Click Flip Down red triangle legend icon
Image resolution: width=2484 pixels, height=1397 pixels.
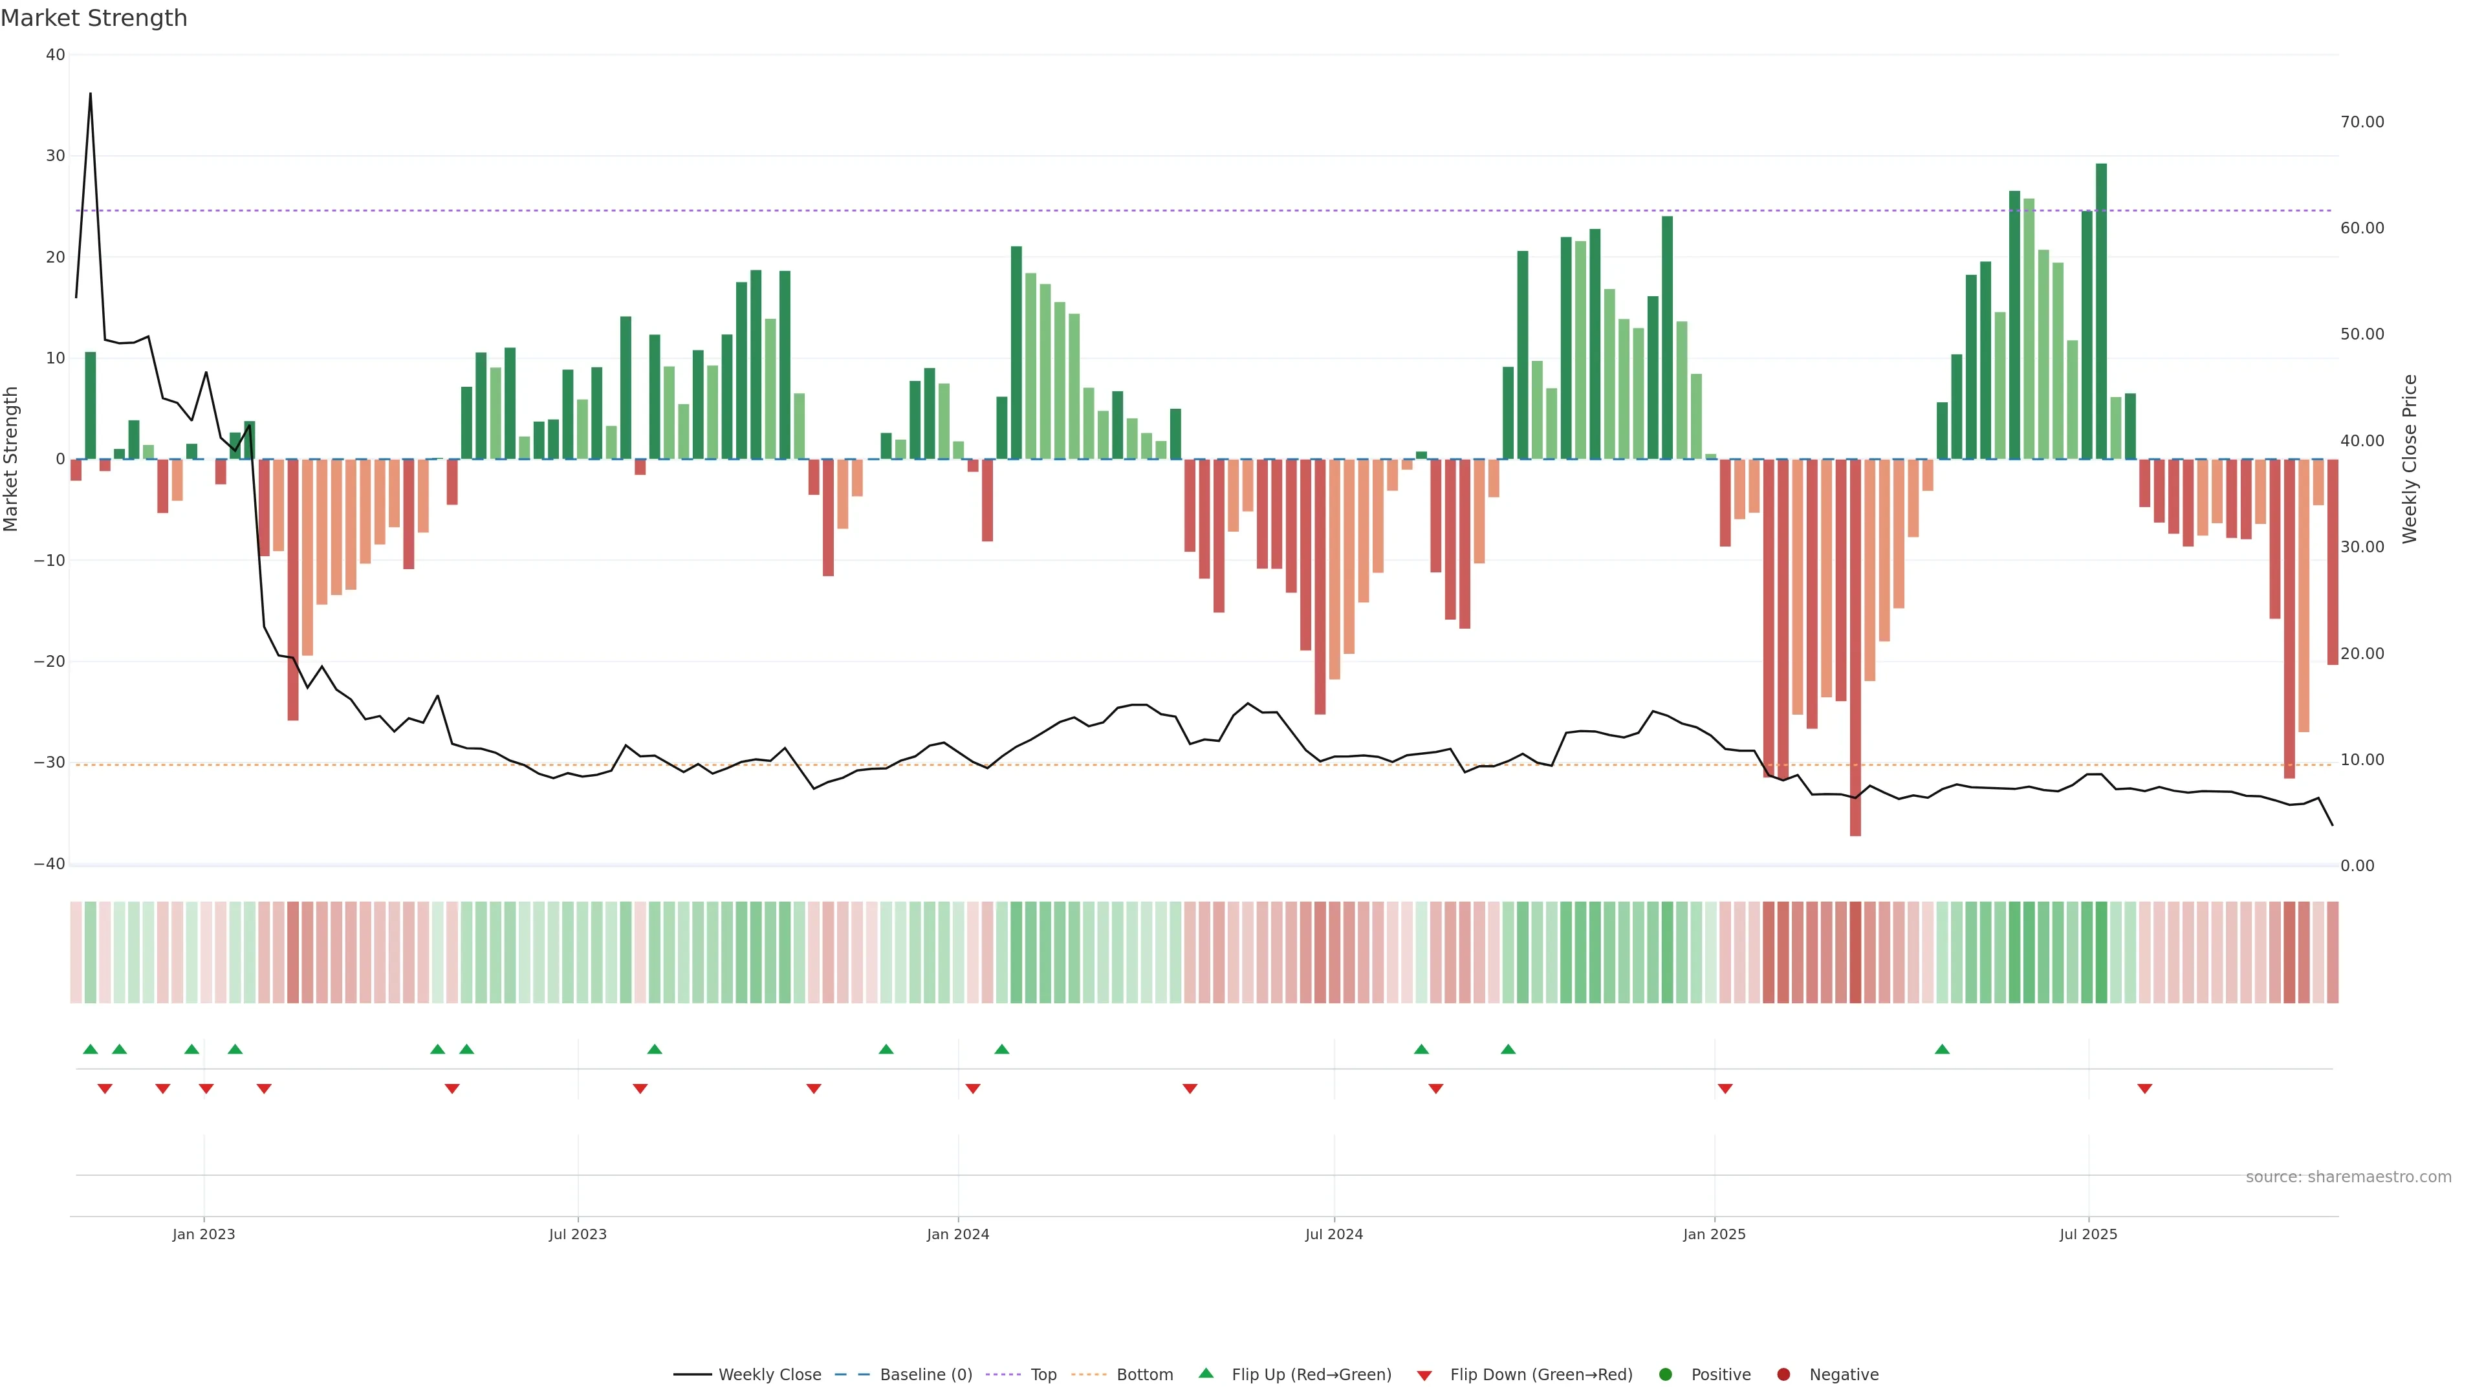1424,1375
